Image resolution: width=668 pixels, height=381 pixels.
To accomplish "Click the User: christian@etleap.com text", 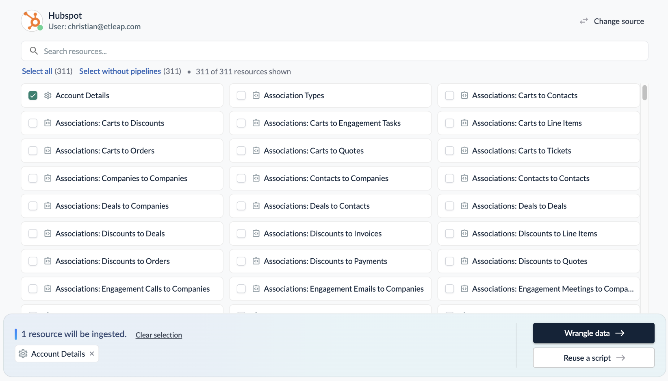I will tap(94, 27).
